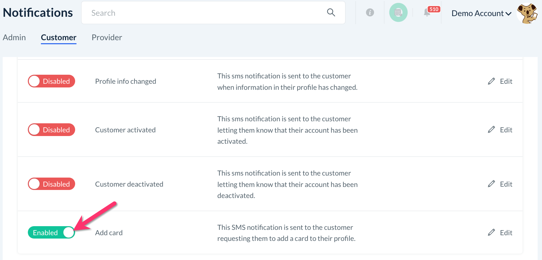
Task: Click Edit link for Customer deactivated
Action: [506, 184]
